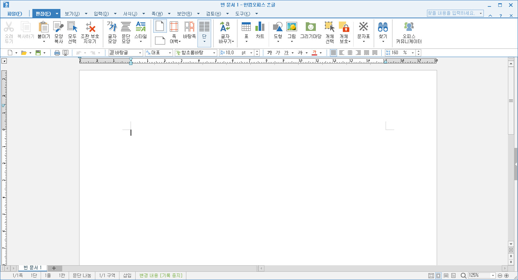518x280 pixels.
Task: Click the horizontal scrollbar track at bottom
Action: point(383,268)
